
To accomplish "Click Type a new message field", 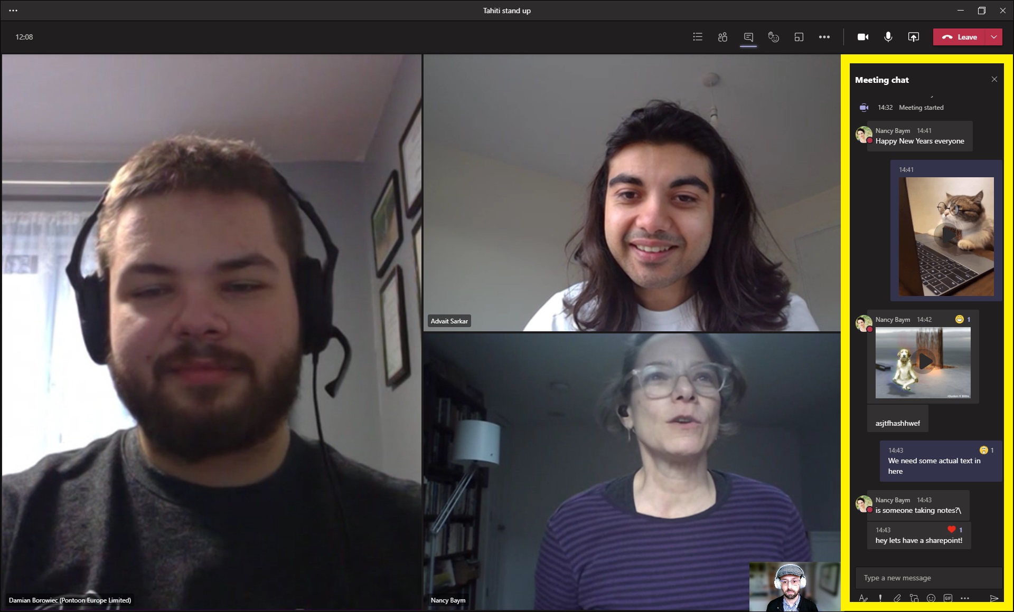I will coord(927,577).
